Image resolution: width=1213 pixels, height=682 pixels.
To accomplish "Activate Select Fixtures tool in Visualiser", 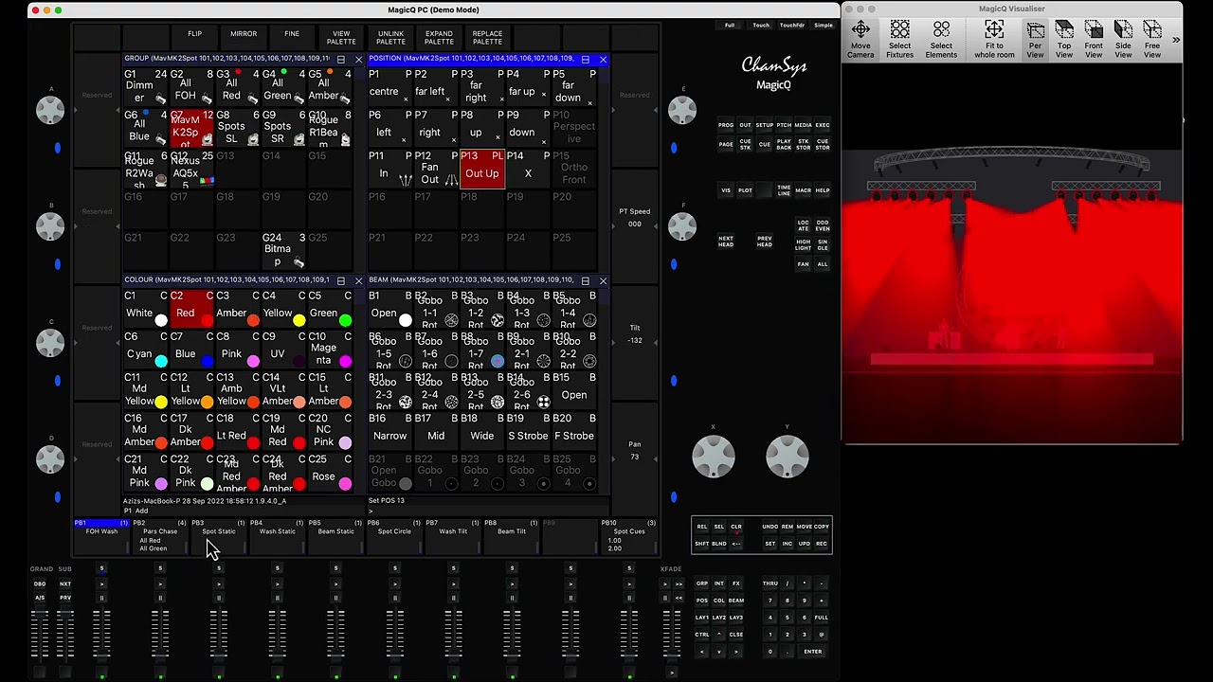I will pyautogui.click(x=899, y=39).
